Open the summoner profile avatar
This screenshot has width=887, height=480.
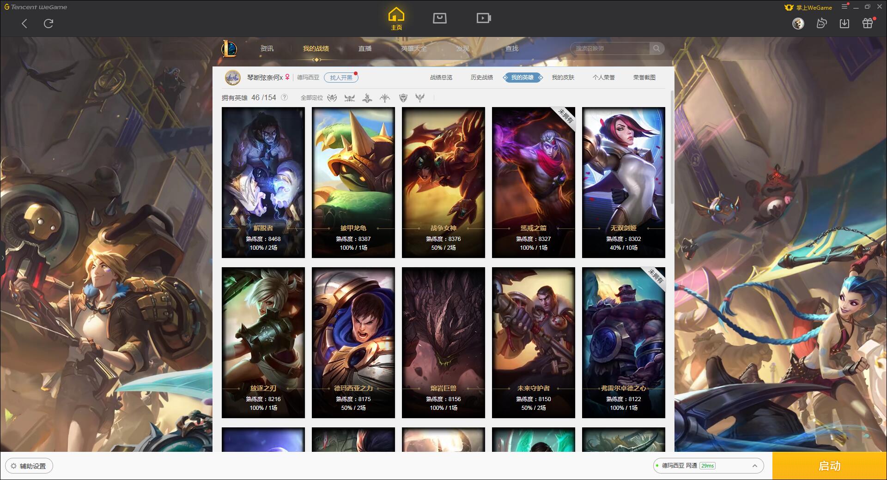[233, 78]
